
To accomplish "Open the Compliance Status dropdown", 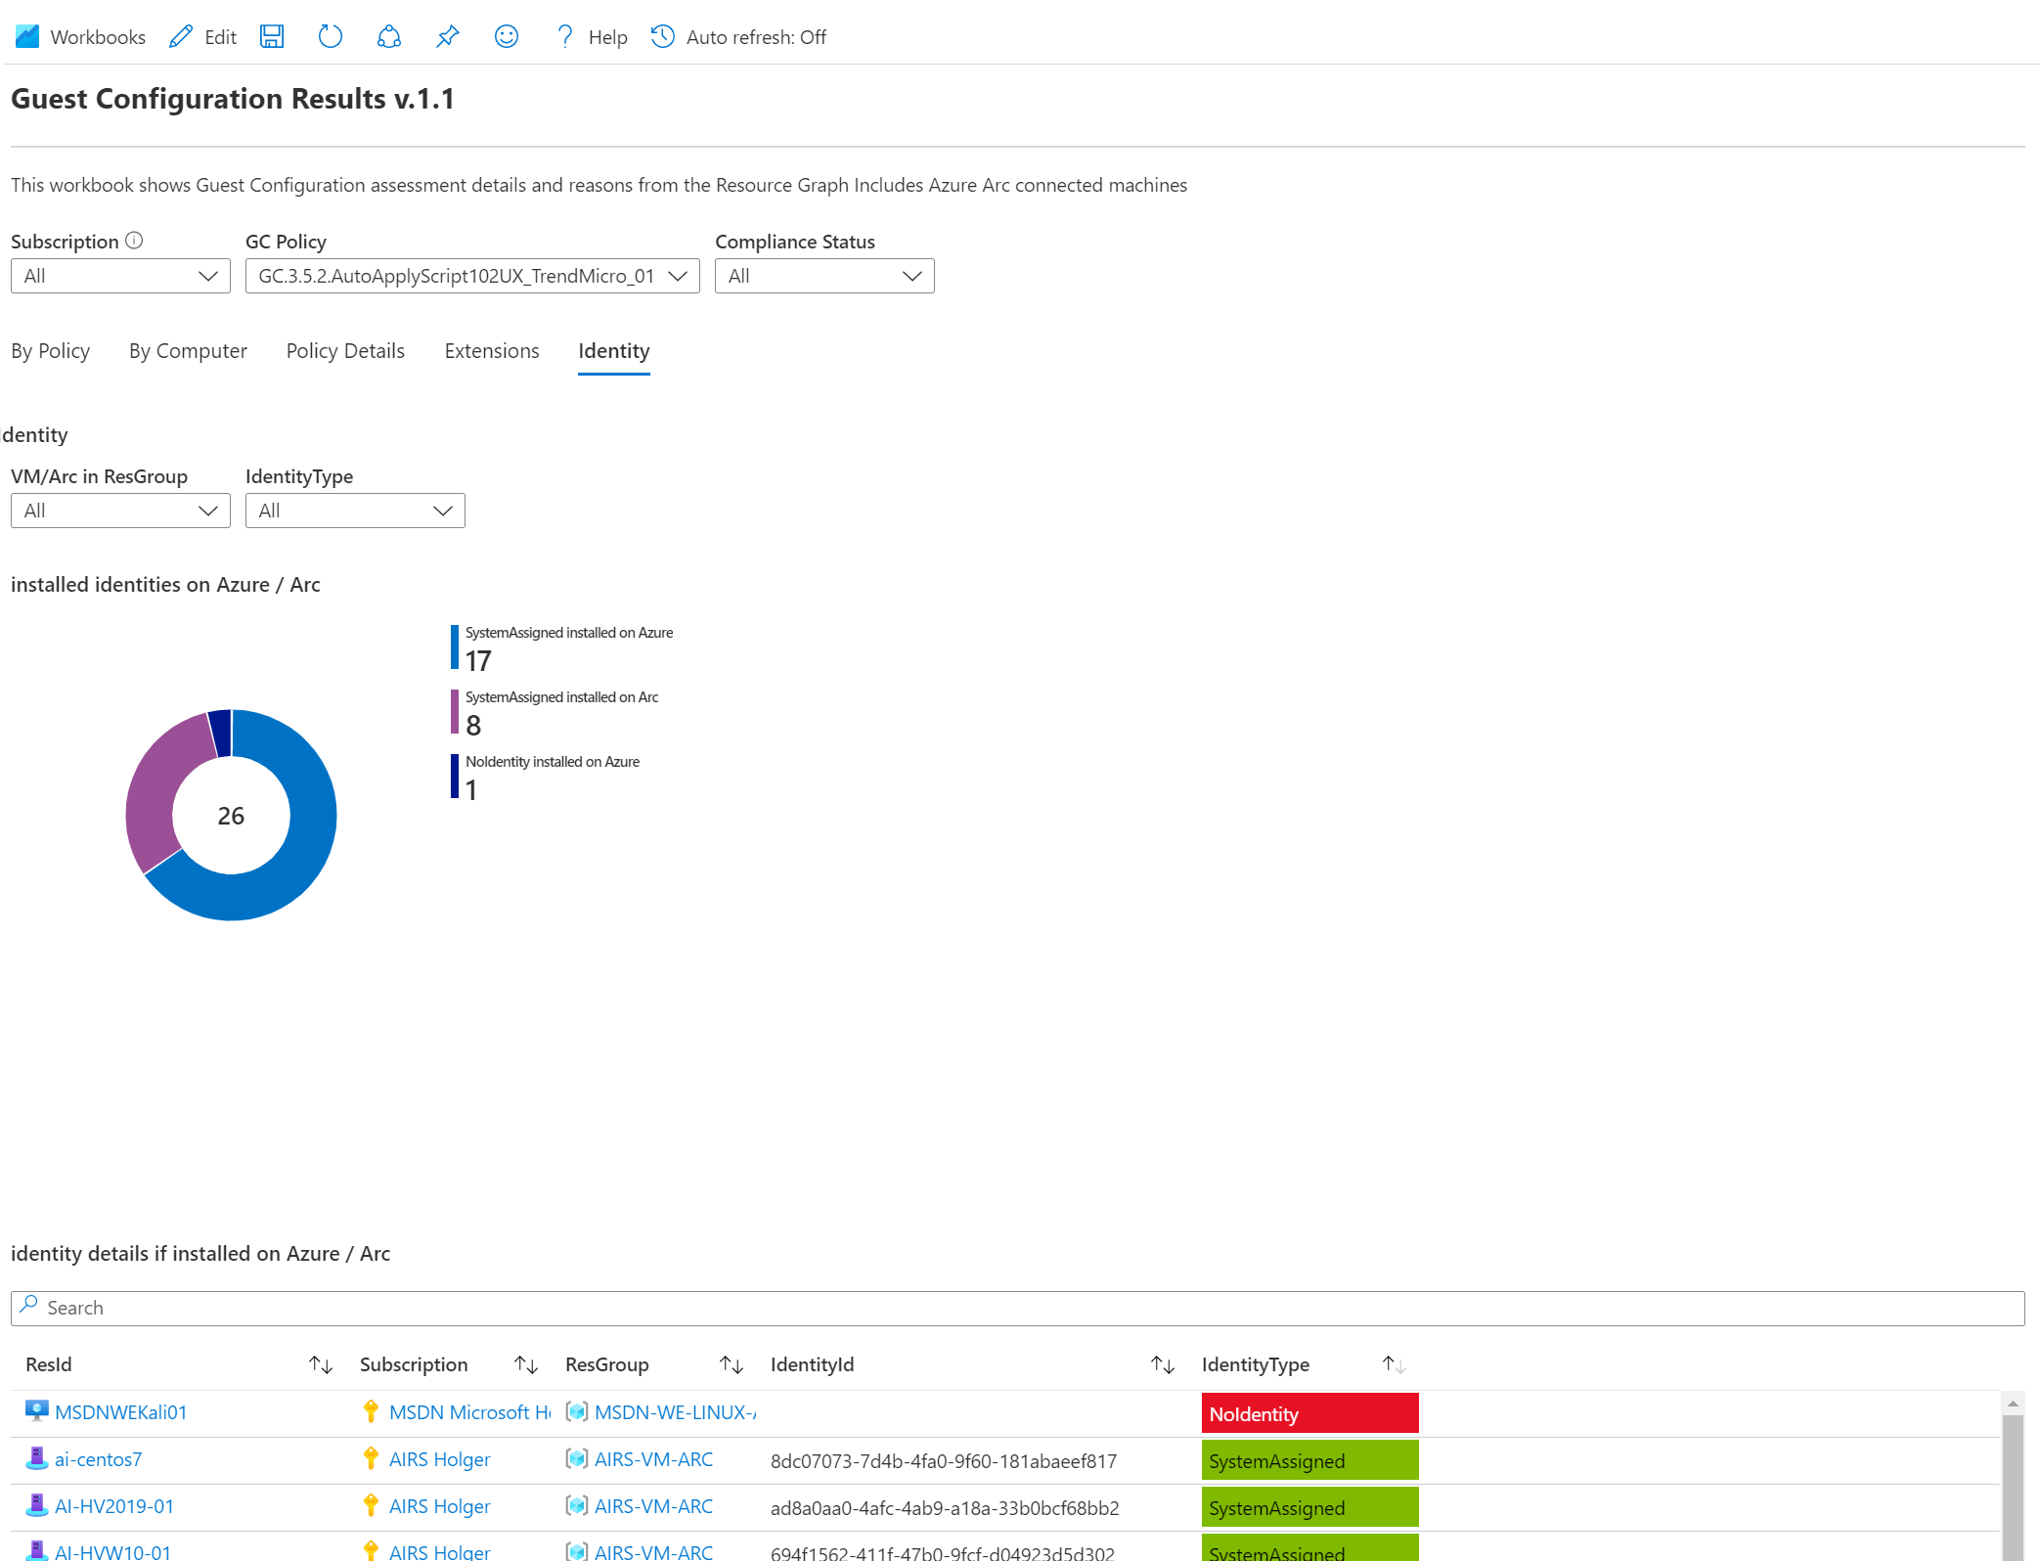I will 824,276.
